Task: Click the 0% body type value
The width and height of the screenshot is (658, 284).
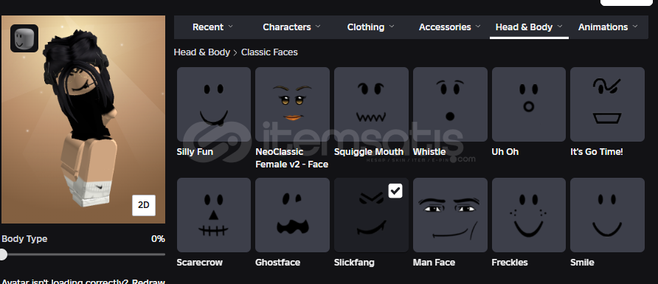Action: click(158, 239)
